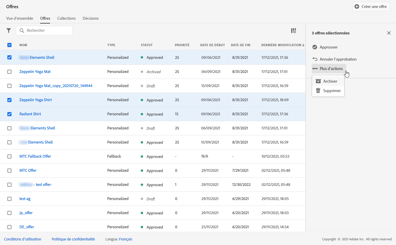The height and width of the screenshot is (245, 396).
Task: Check the Zeppelin Yoga Mat checkbox
Action: 9,72
